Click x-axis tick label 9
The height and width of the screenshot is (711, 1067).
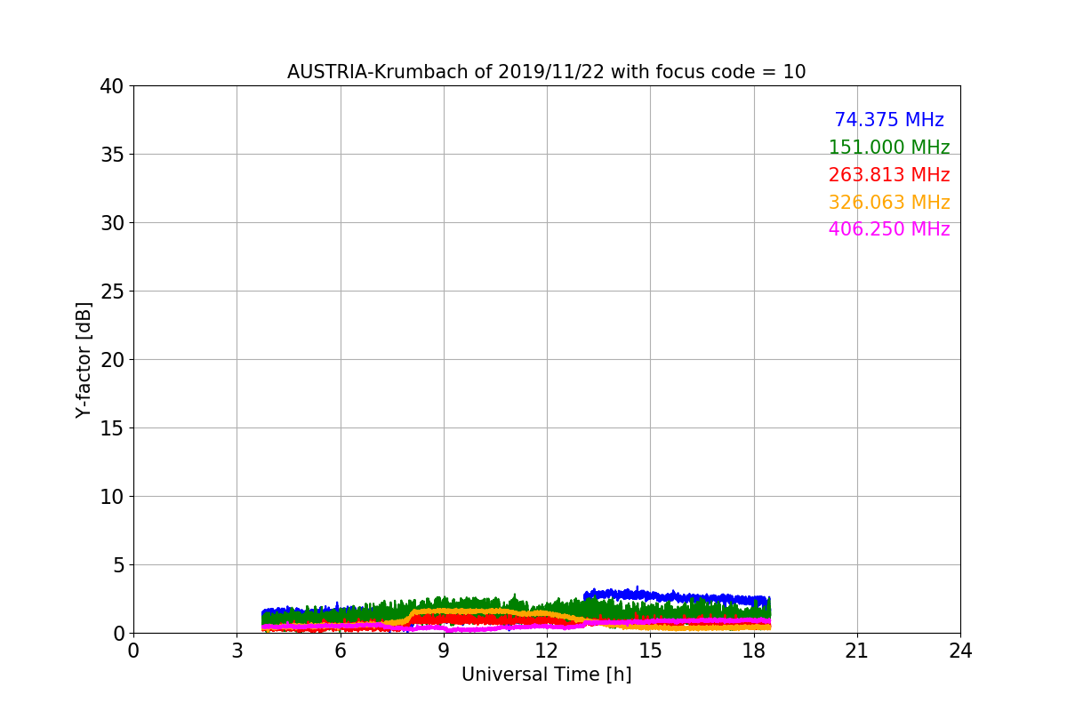(x=444, y=651)
